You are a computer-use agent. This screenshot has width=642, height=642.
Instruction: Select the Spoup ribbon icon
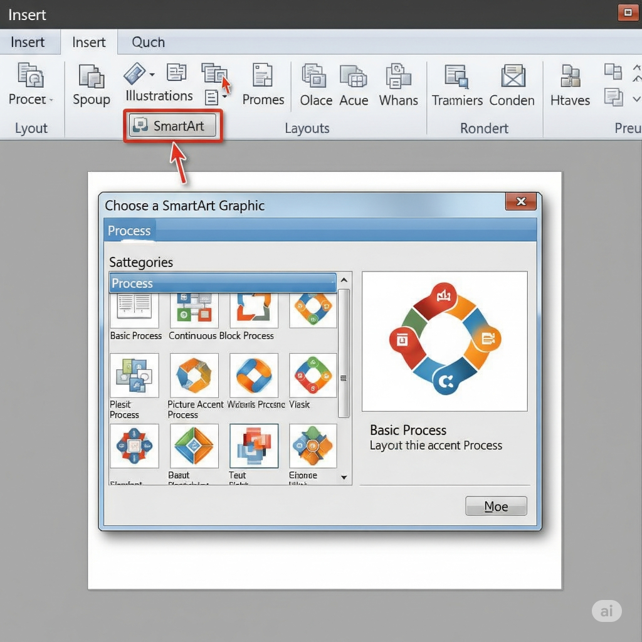point(92,76)
